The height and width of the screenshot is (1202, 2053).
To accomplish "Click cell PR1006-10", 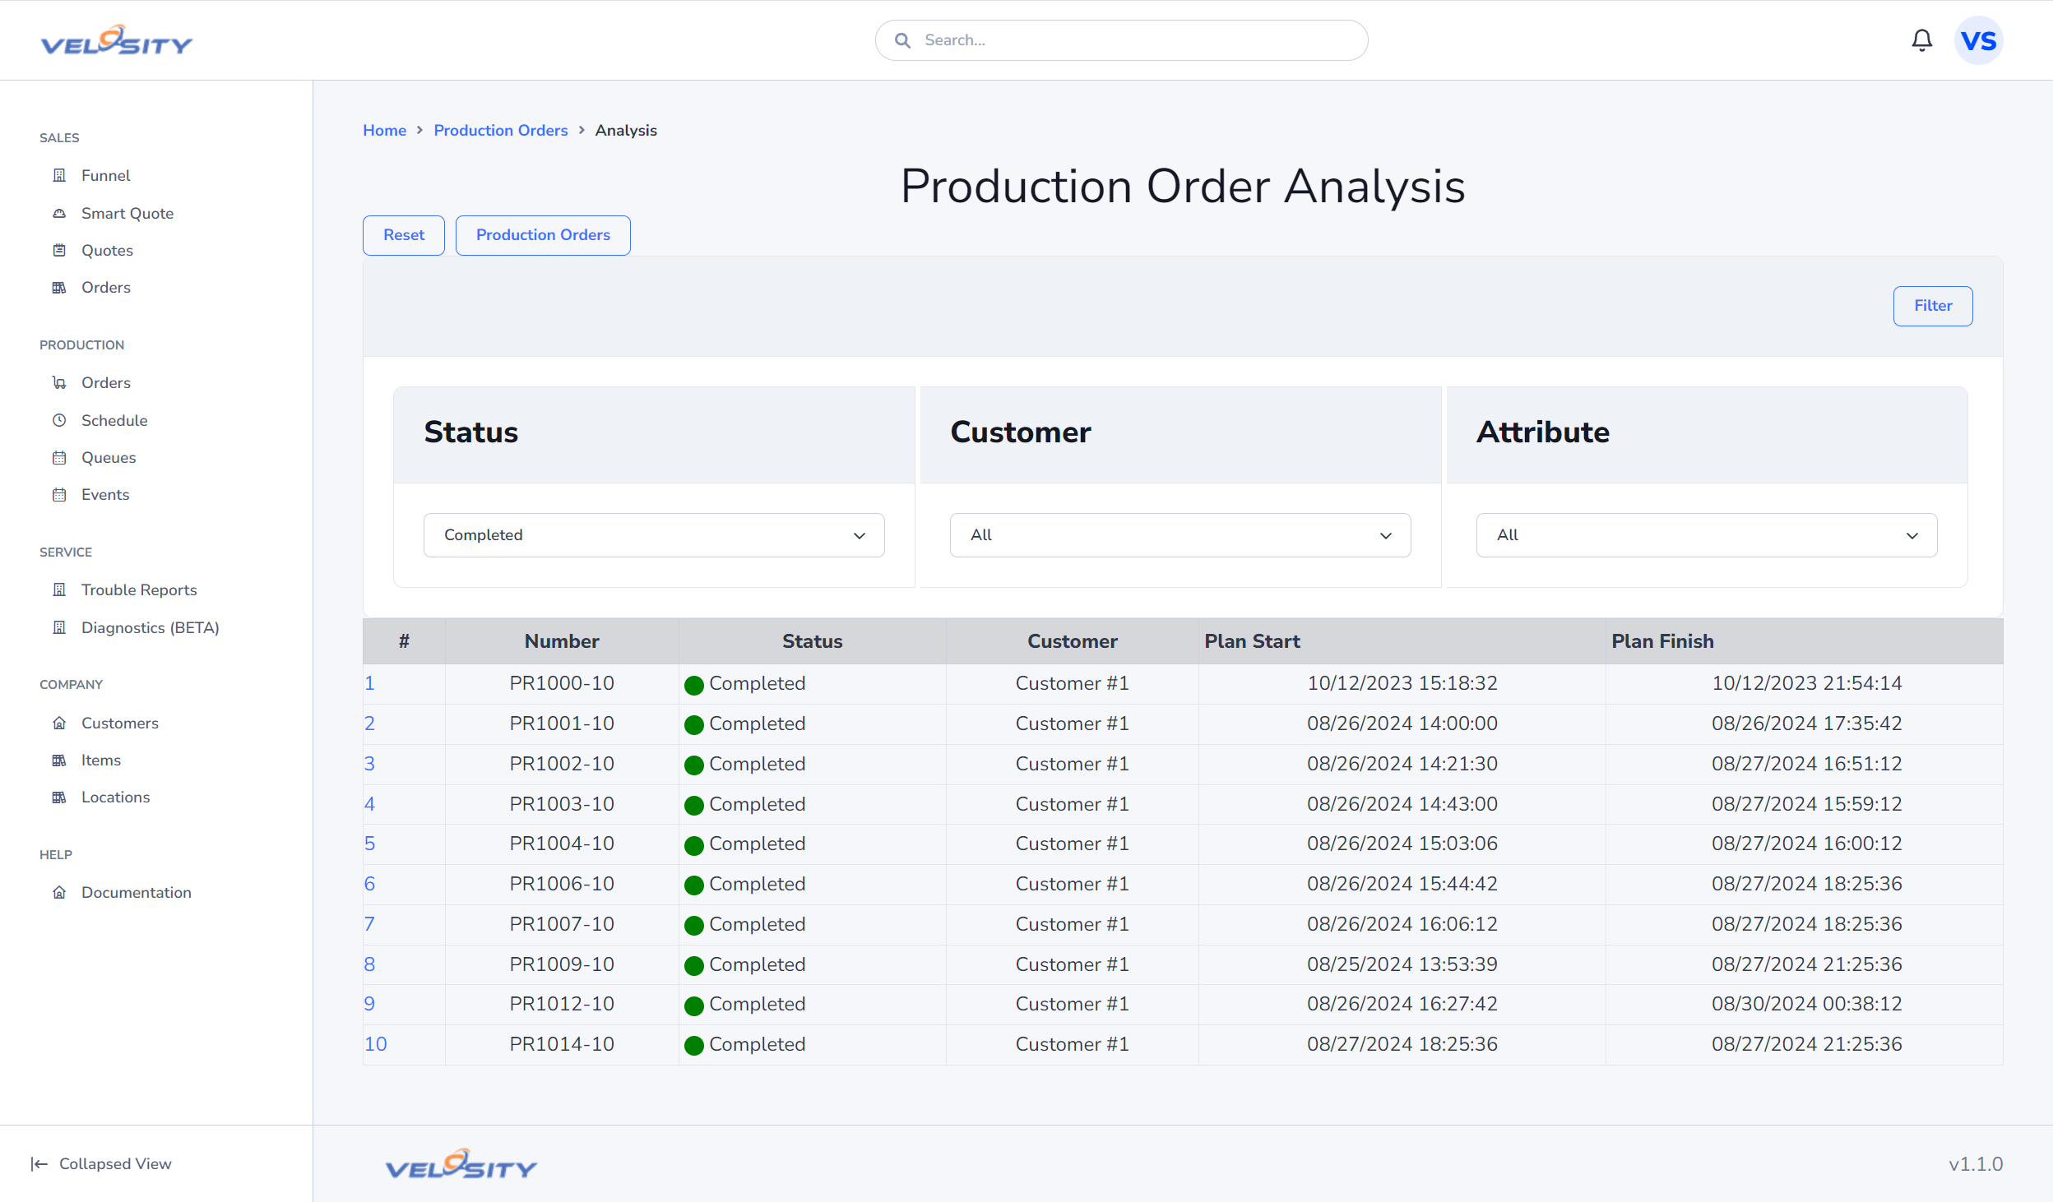I will [x=562, y=884].
